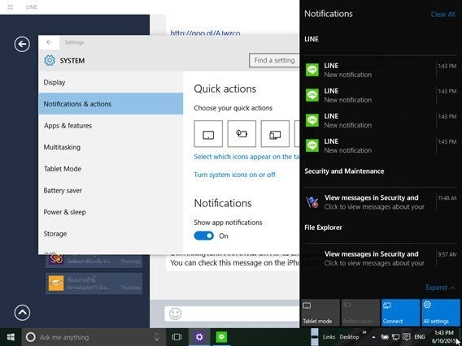Open Storage settings category
Viewport: 462px width, 346px height.
click(111, 234)
